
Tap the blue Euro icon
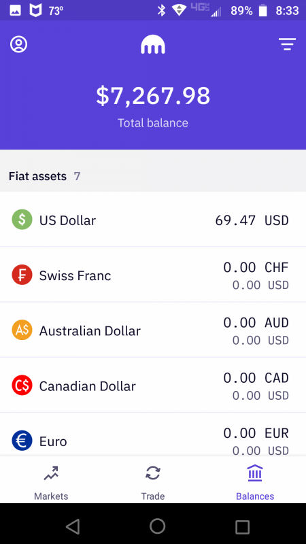tap(22, 441)
